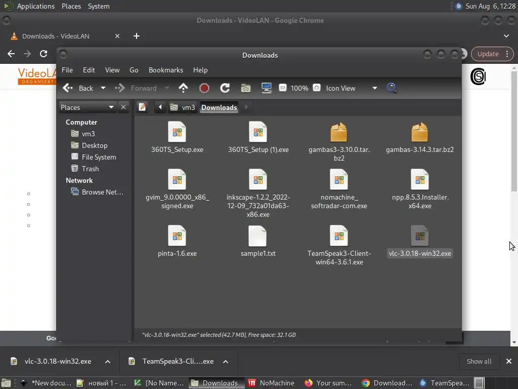Toggle the text location entry icon

click(x=142, y=107)
